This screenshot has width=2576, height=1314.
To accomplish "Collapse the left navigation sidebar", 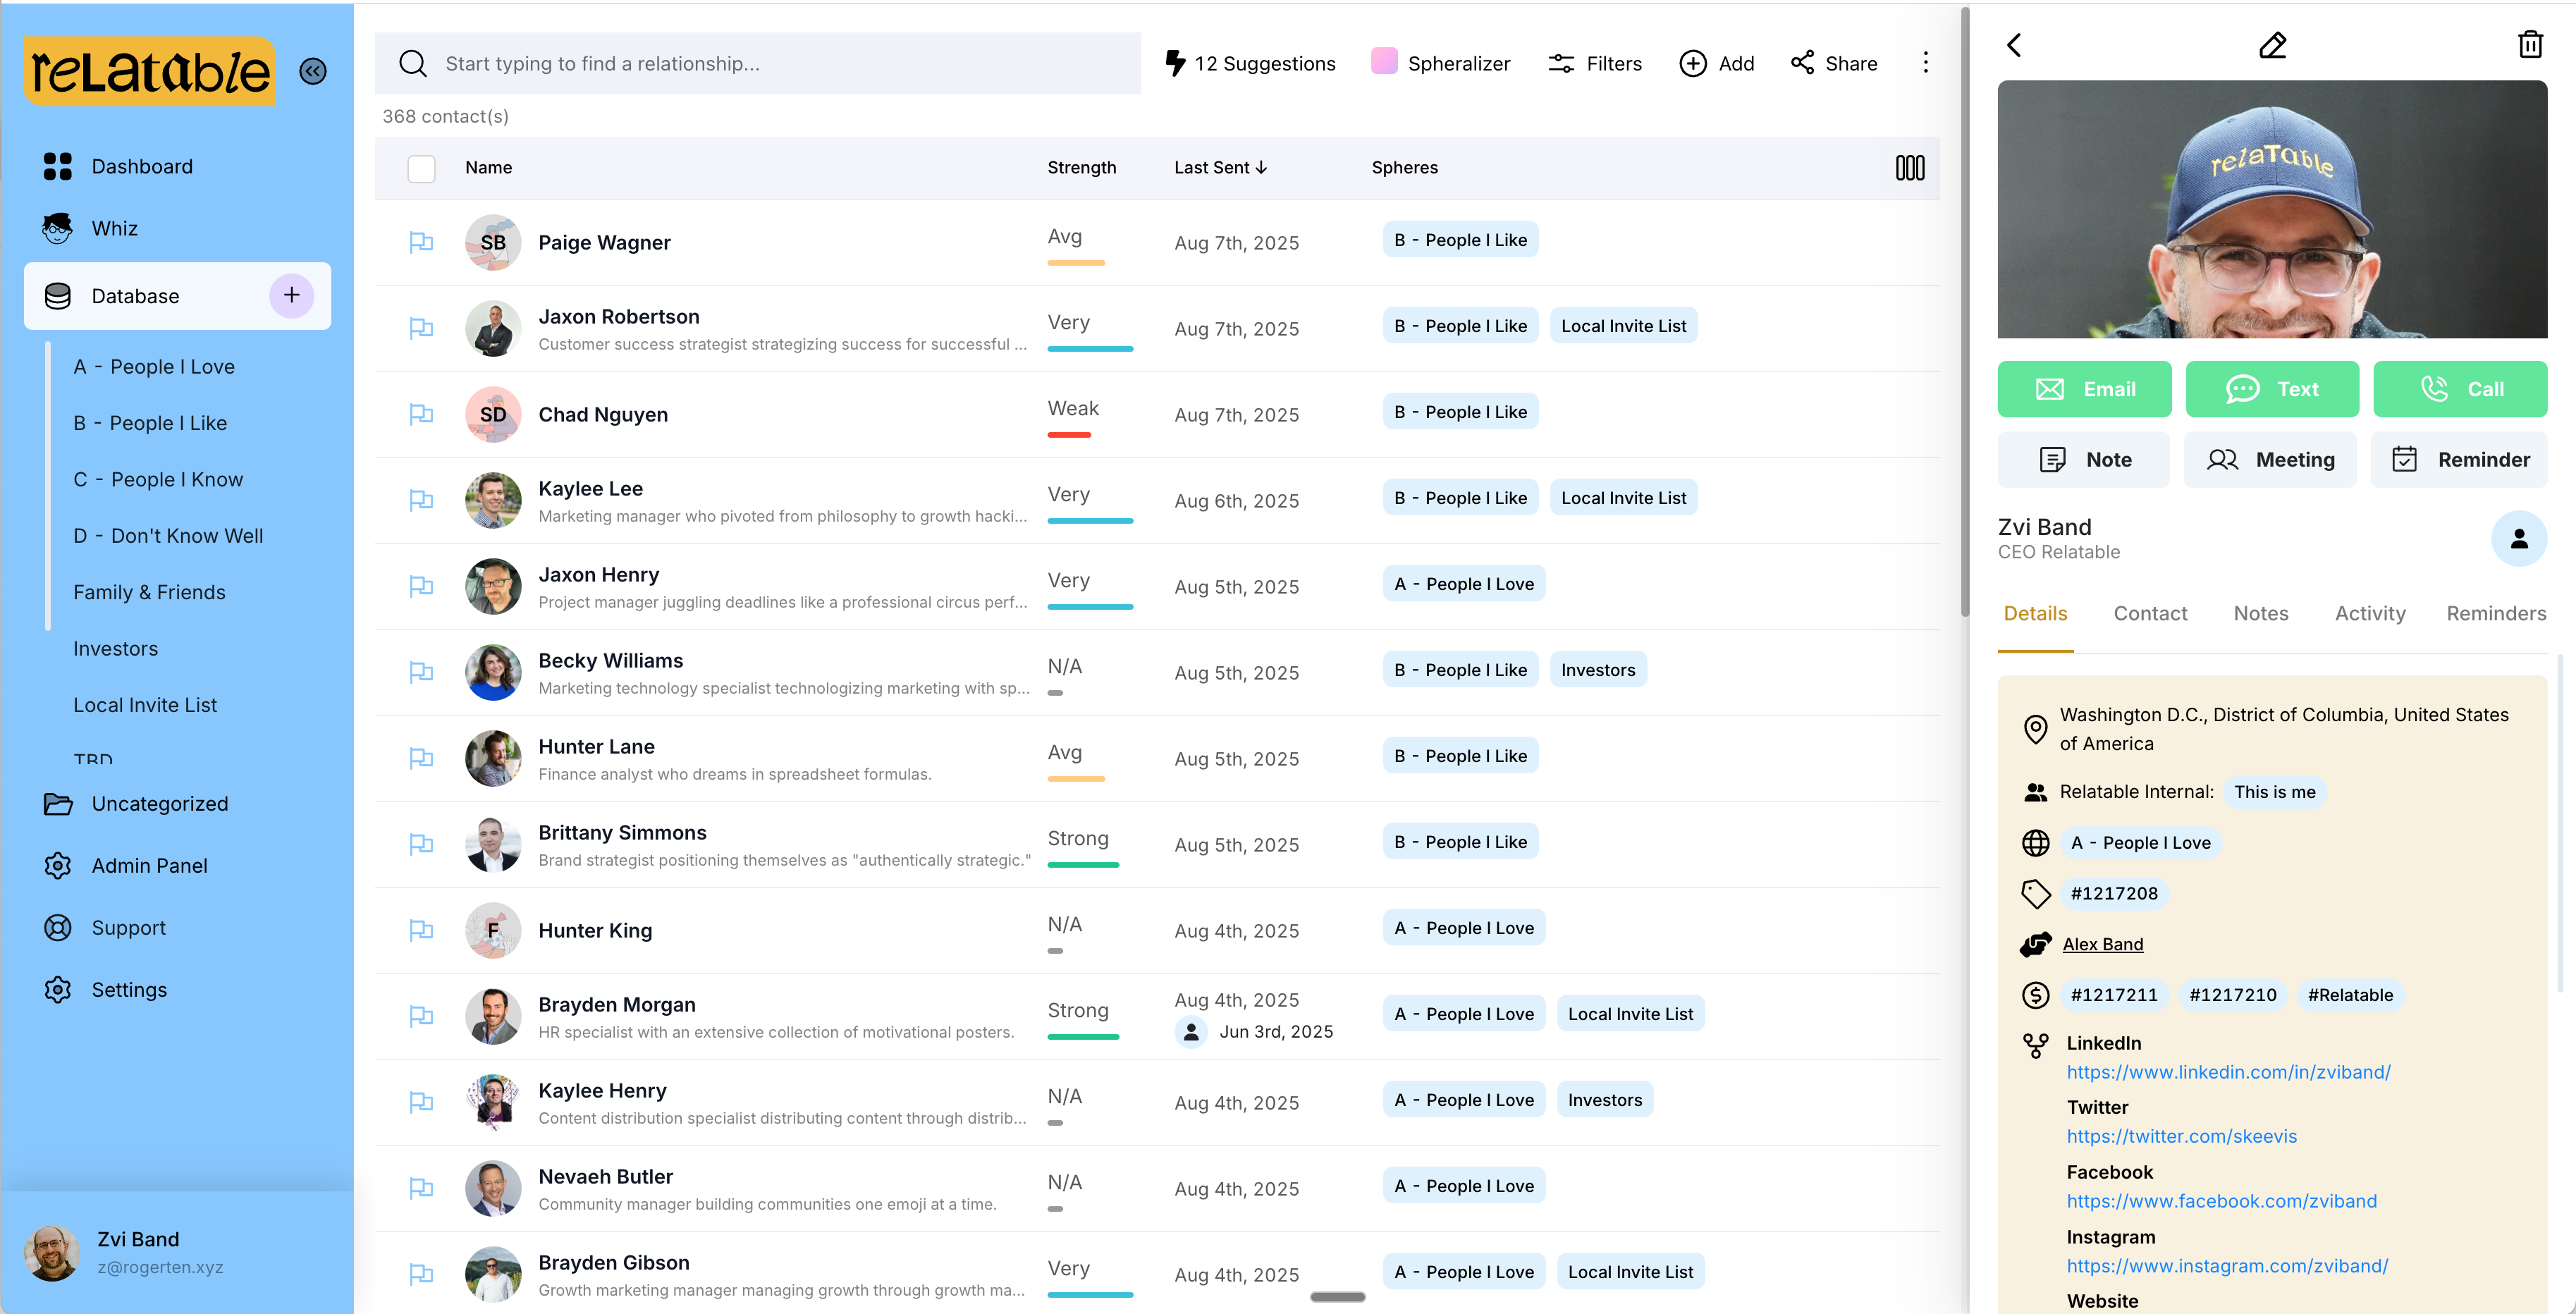I will tap(313, 70).
